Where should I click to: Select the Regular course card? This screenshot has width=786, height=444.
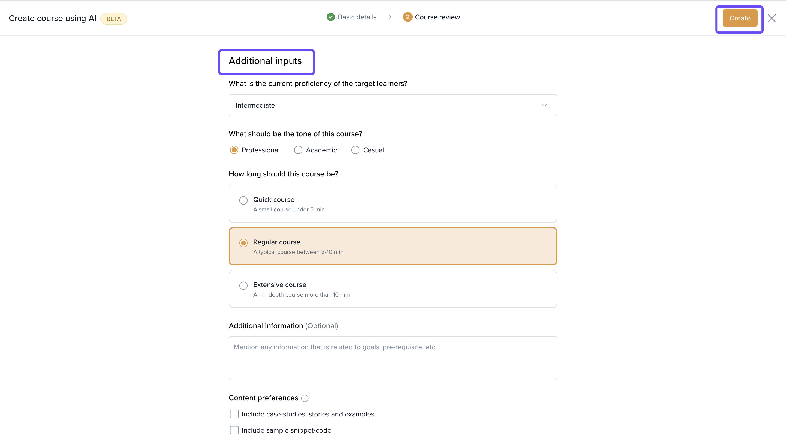(392, 246)
